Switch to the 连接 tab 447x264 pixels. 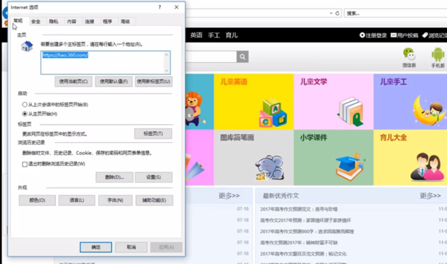point(89,21)
